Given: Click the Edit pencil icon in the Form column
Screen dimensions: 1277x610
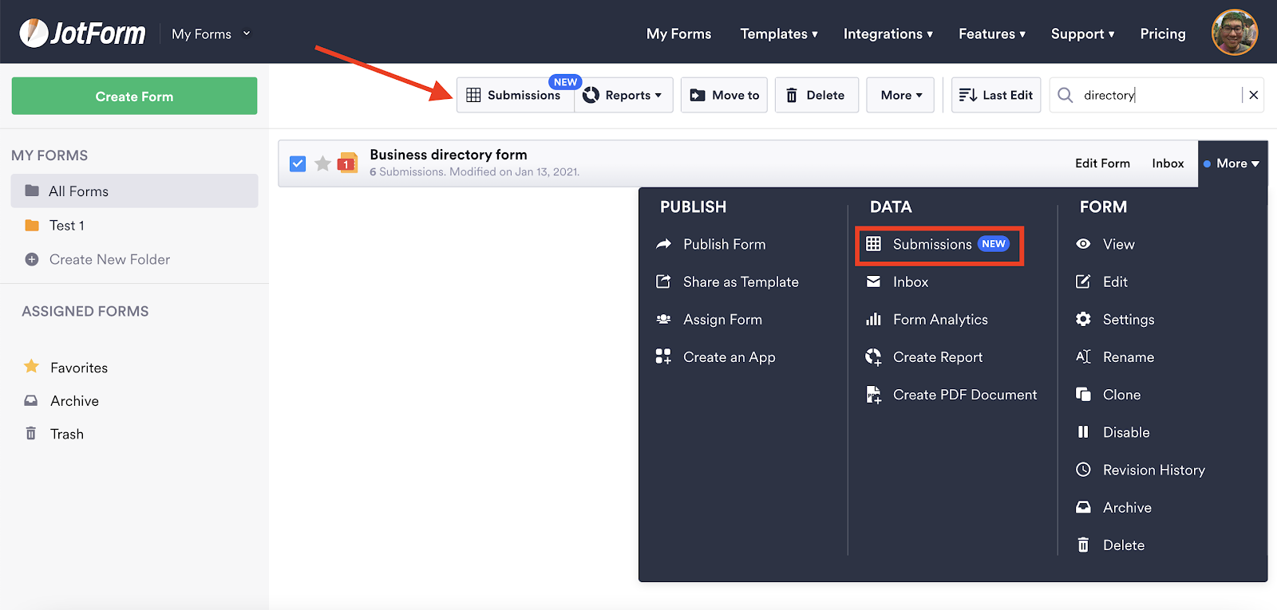Looking at the screenshot, I should 1083,281.
